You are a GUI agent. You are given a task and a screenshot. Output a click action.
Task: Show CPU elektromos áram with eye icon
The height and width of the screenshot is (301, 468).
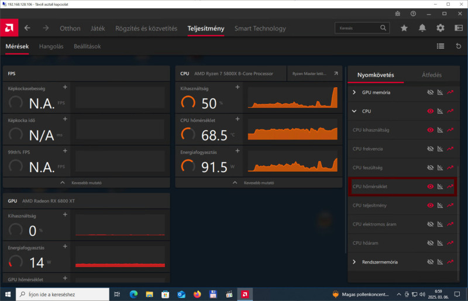point(430,224)
